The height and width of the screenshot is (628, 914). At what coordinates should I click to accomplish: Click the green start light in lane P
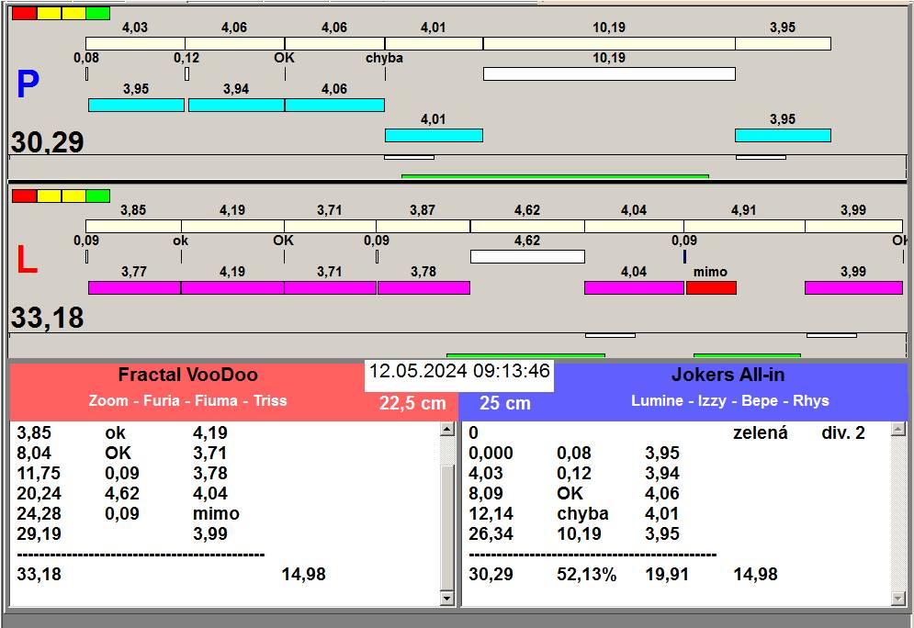tap(97, 14)
